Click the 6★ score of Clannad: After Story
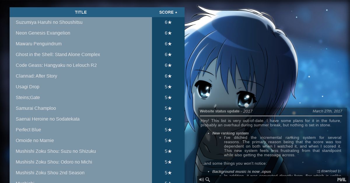350x183 pixels. click(168, 76)
